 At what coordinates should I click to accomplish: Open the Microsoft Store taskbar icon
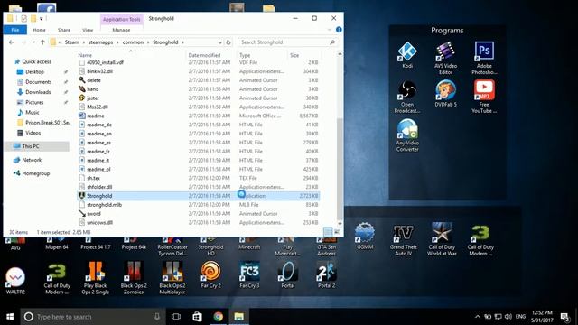pos(197,317)
